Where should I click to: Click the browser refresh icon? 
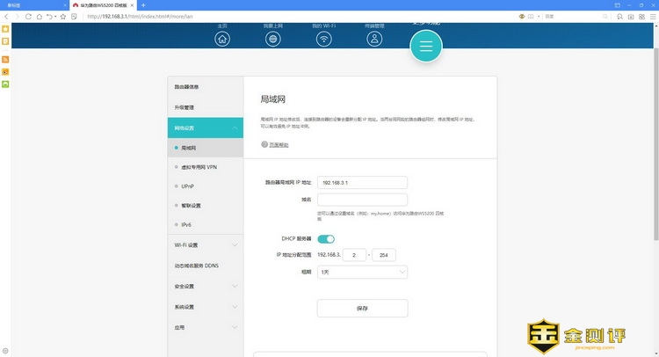tap(29, 17)
